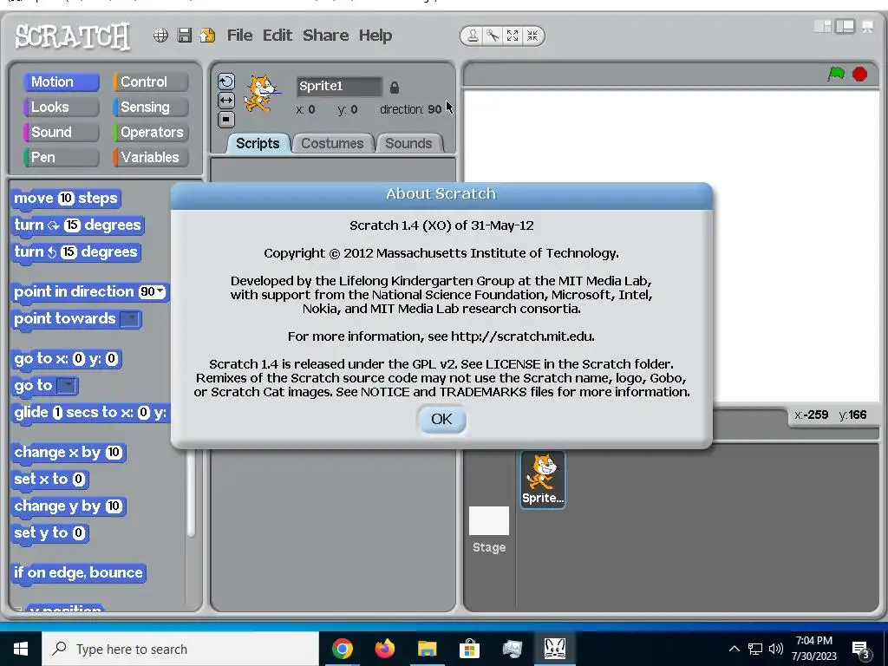This screenshot has height=666, width=888.
Task: Click the blocks palette scrollbar
Action: coord(191,492)
